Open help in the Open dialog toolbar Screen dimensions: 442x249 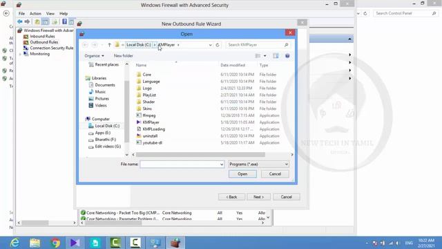click(x=287, y=56)
